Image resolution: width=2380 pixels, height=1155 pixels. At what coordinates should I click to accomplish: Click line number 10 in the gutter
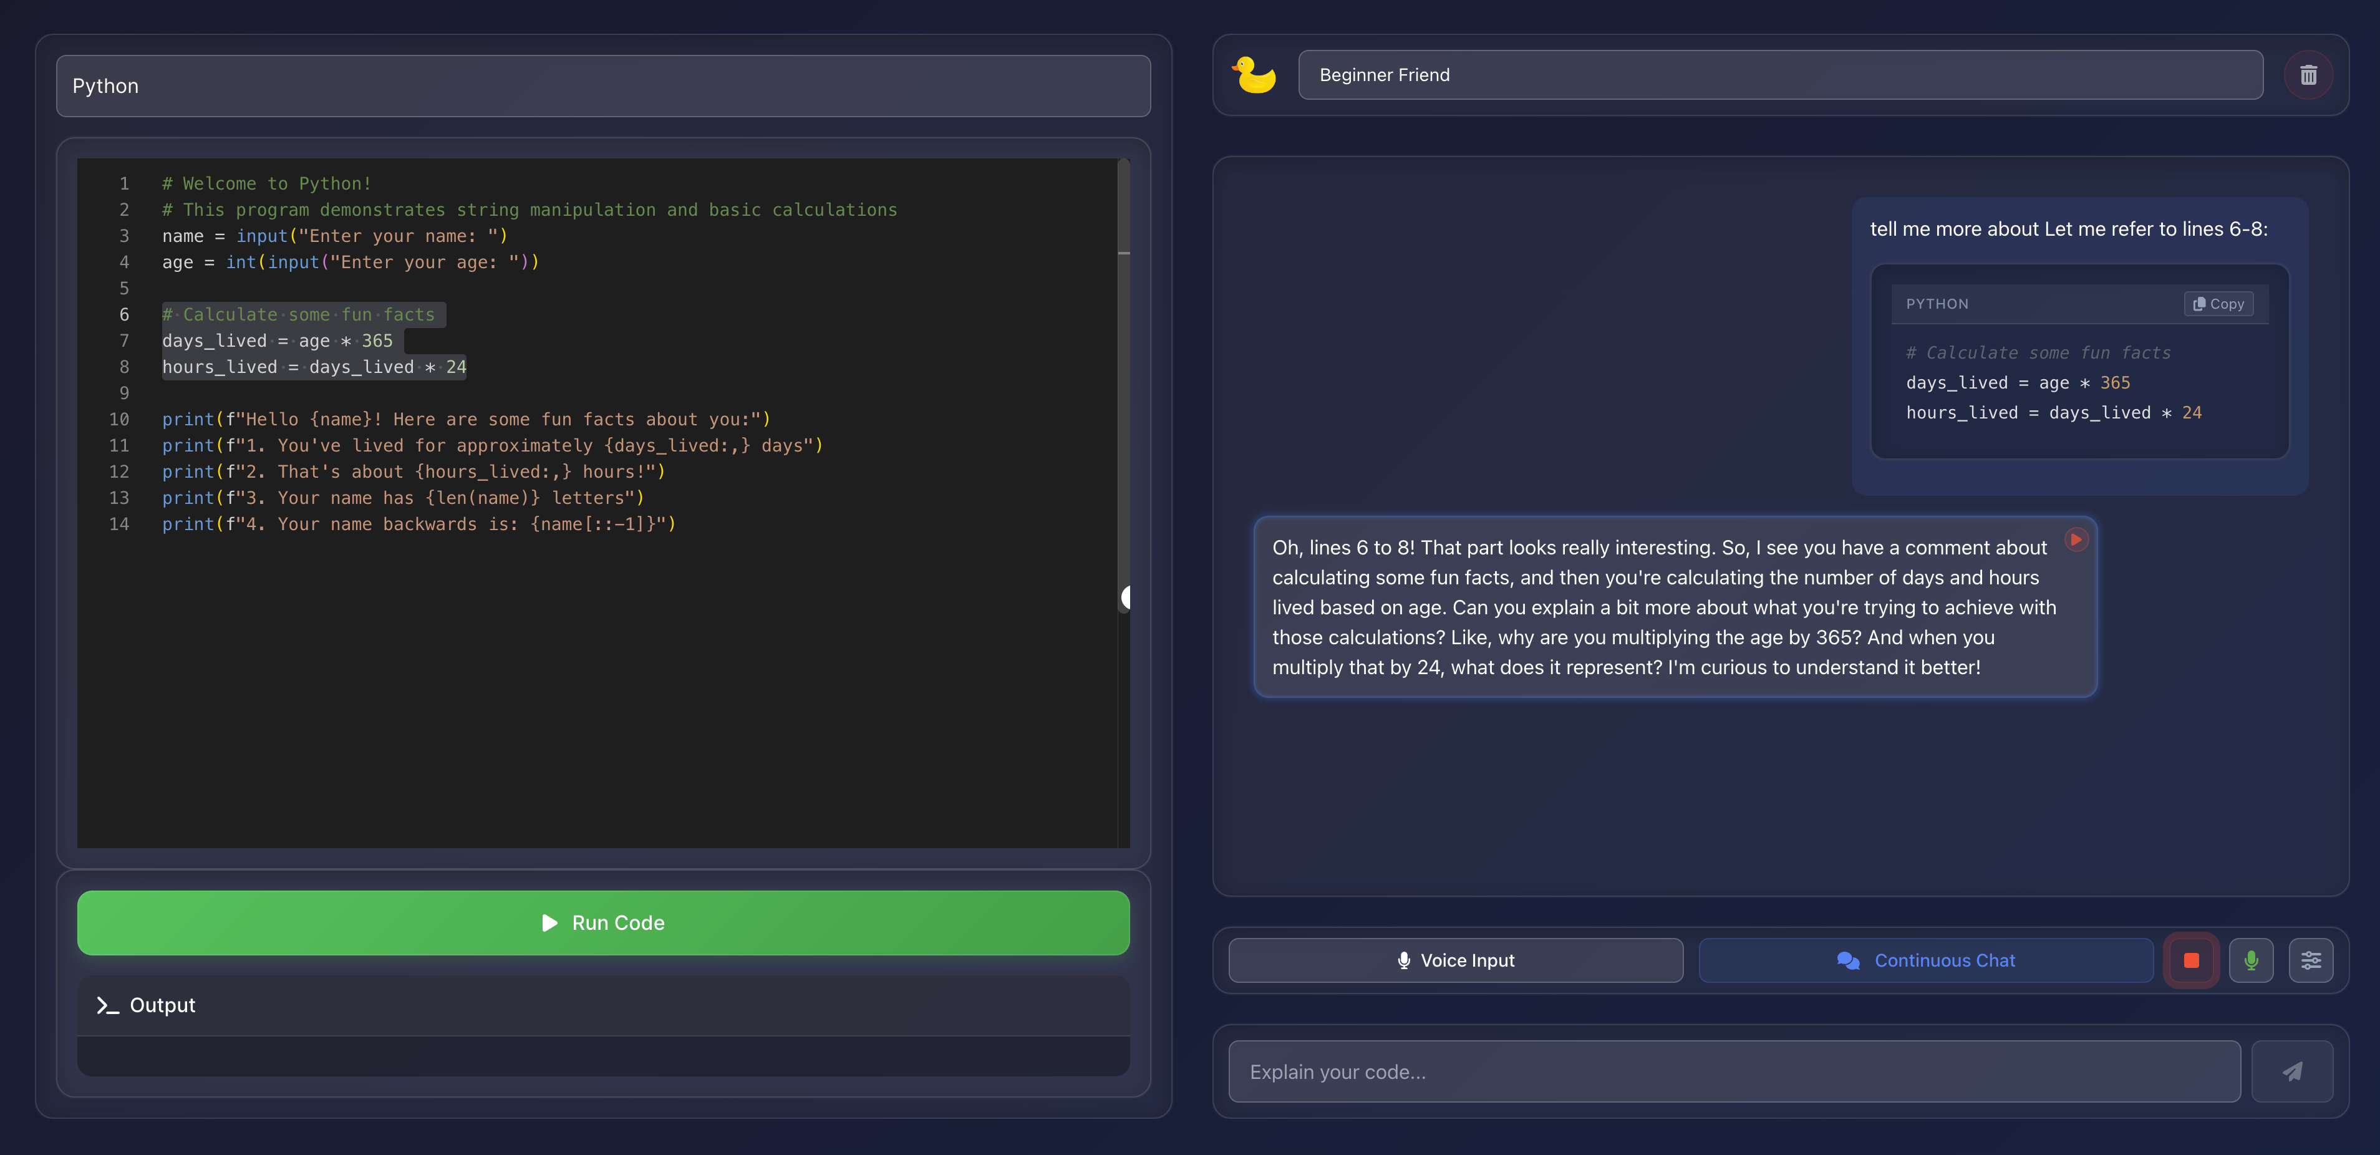click(x=119, y=420)
